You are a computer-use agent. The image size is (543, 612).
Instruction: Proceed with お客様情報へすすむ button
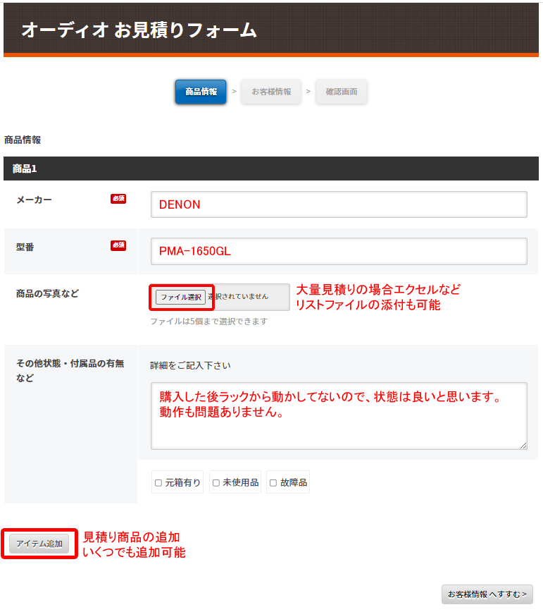point(487,594)
